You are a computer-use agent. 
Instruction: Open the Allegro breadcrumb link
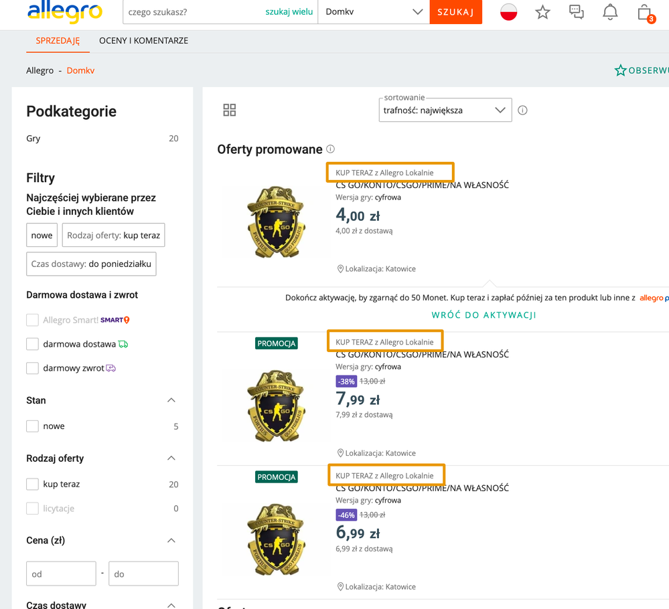(x=40, y=70)
